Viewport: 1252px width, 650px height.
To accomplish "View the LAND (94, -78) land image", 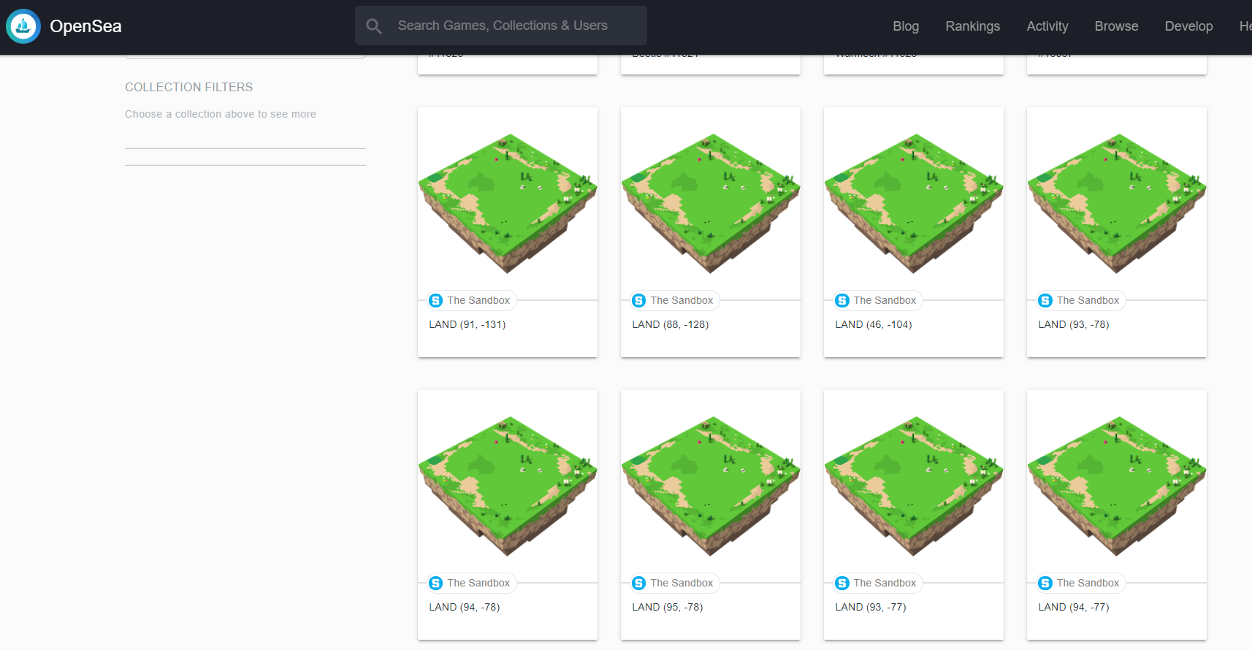I will point(508,486).
